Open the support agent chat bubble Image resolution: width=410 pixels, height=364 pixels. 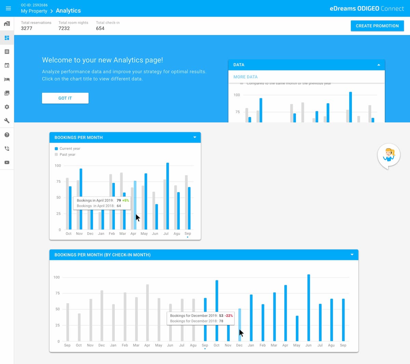tap(389, 155)
